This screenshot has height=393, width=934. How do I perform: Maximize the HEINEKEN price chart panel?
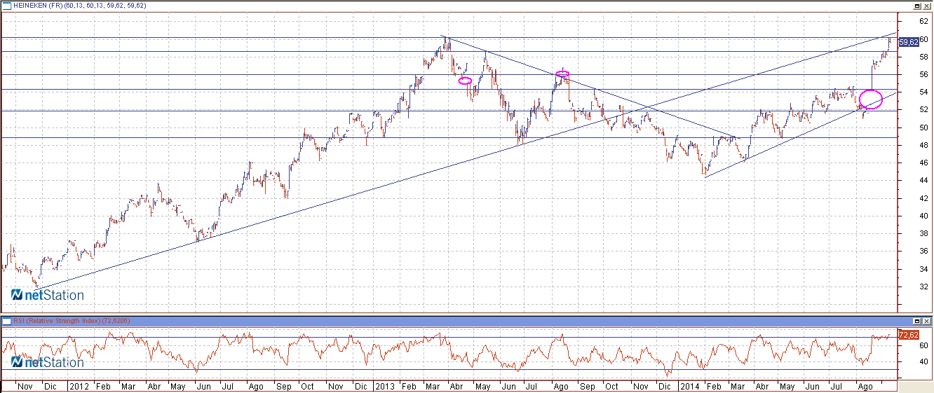[x=916, y=5]
